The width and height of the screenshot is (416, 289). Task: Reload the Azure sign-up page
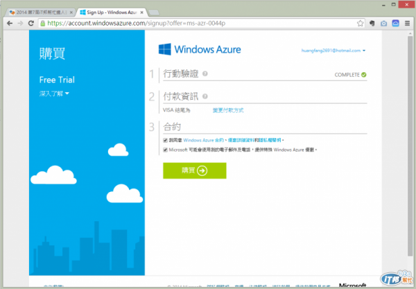[x=31, y=24]
